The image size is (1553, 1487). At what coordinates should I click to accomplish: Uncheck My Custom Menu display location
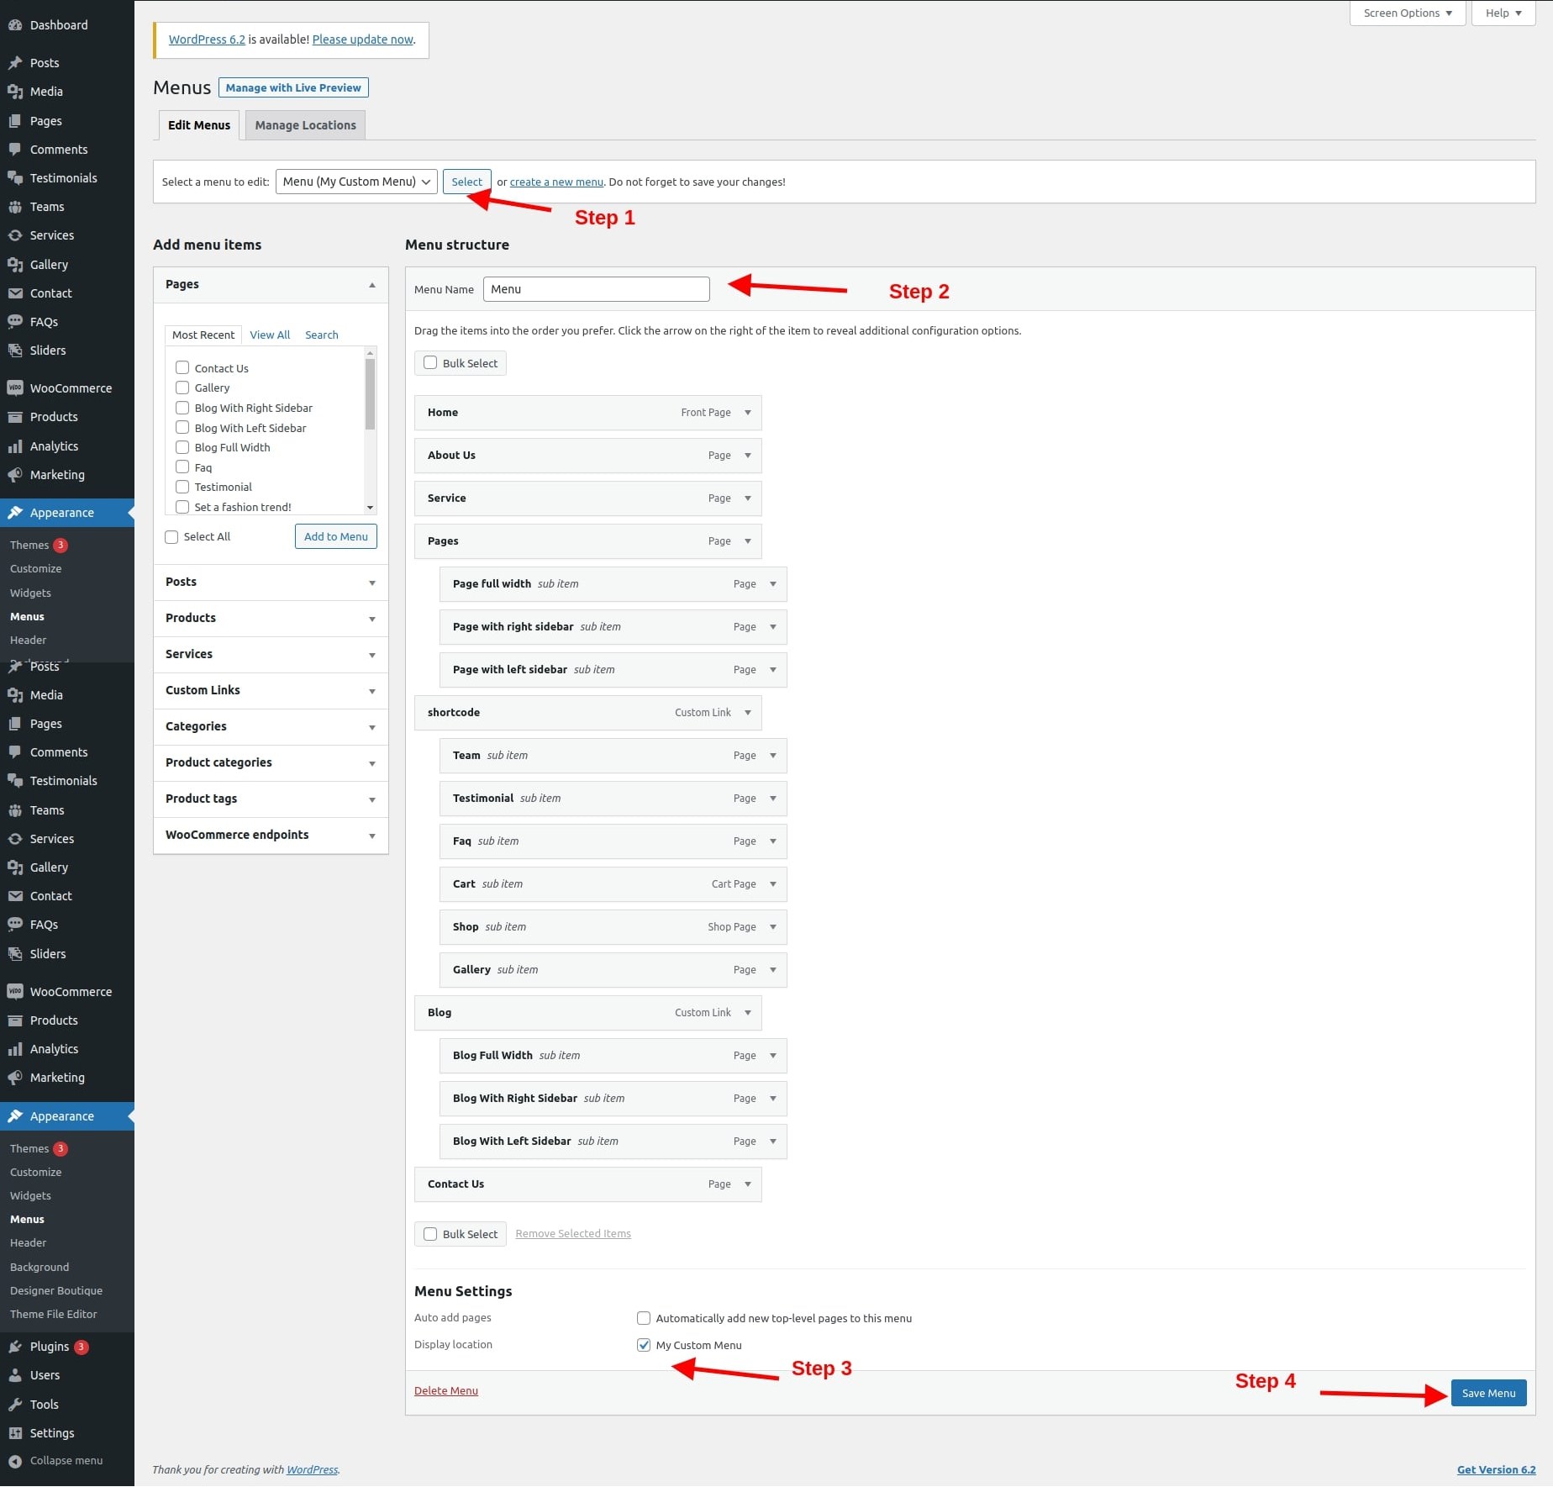pos(644,1345)
